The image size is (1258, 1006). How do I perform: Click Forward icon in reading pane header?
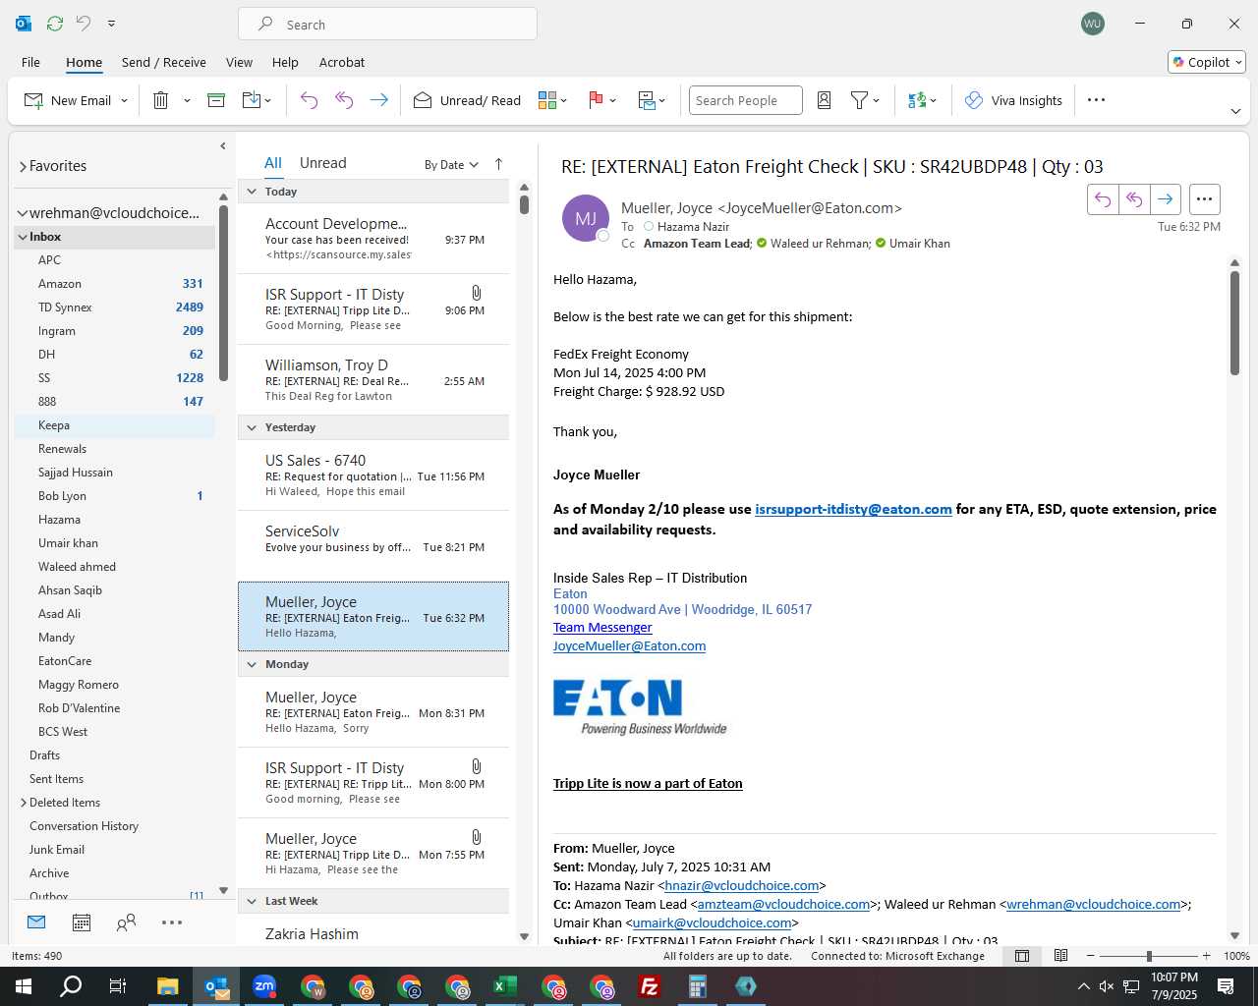[x=1165, y=199]
